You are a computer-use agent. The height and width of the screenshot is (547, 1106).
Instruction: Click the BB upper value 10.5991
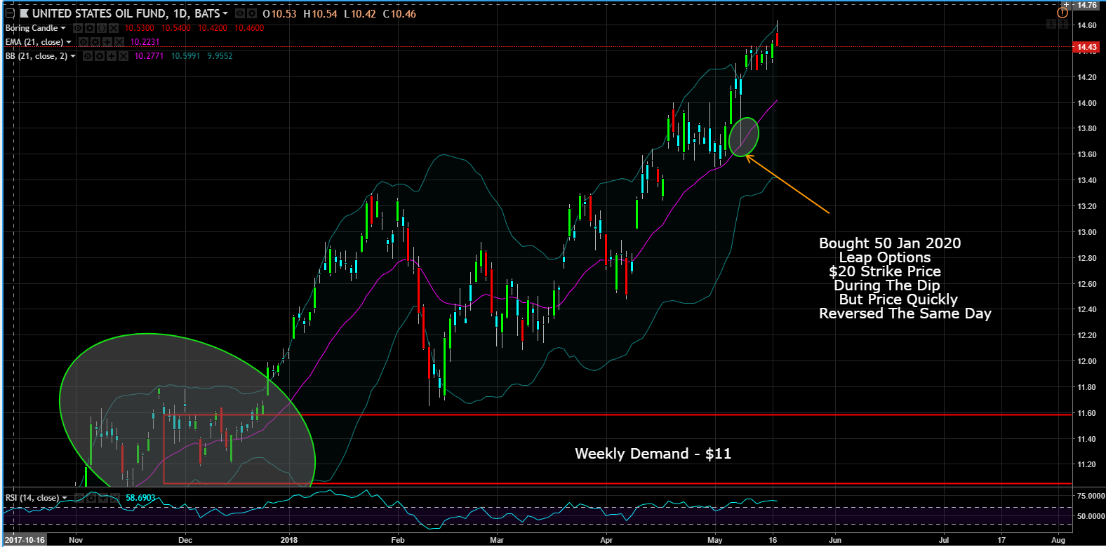pos(185,56)
